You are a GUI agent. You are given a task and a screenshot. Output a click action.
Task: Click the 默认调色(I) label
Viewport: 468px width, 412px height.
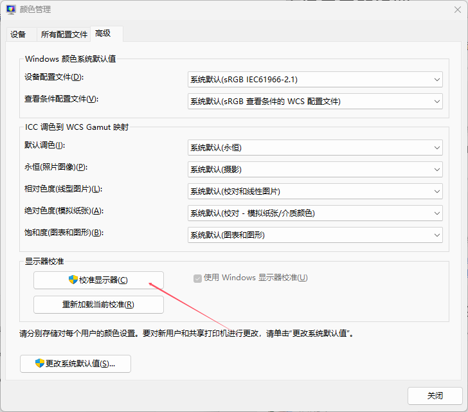pos(45,145)
